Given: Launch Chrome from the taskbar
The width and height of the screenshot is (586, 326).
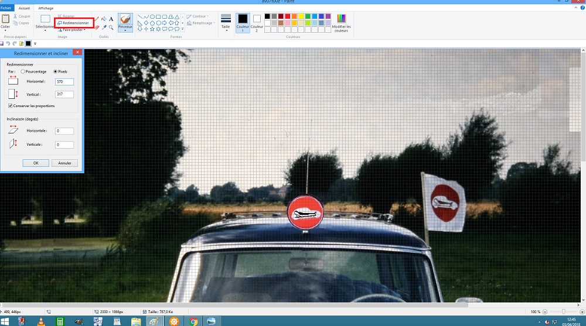Looking at the screenshot, I should coord(193,321).
